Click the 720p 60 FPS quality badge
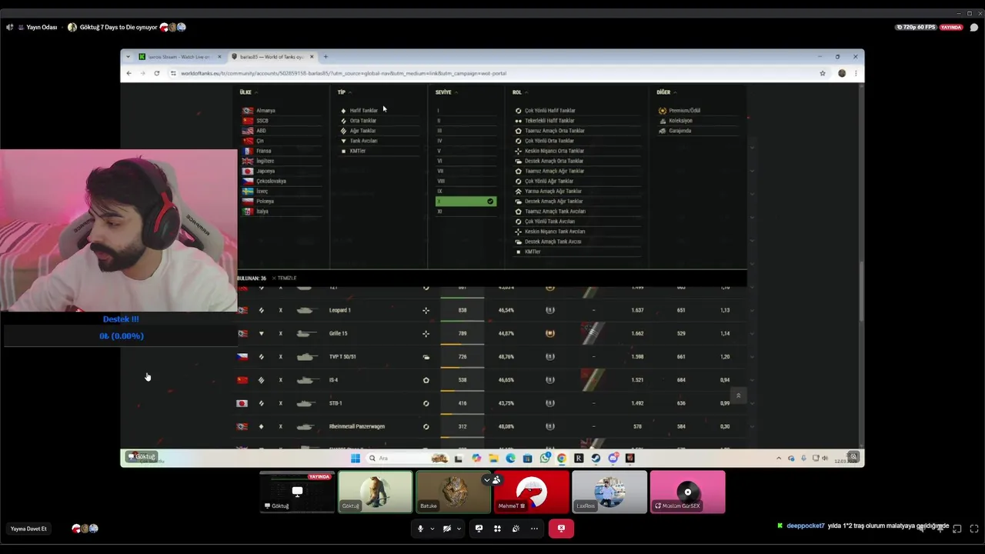 [916, 27]
